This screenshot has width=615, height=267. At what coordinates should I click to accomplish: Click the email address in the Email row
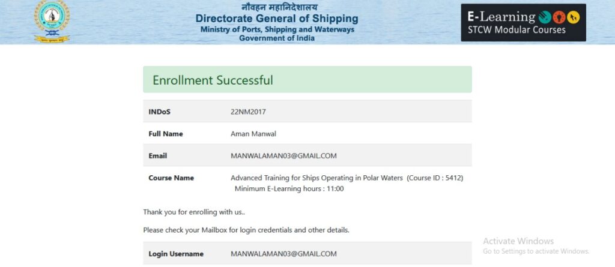(x=283, y=155)
